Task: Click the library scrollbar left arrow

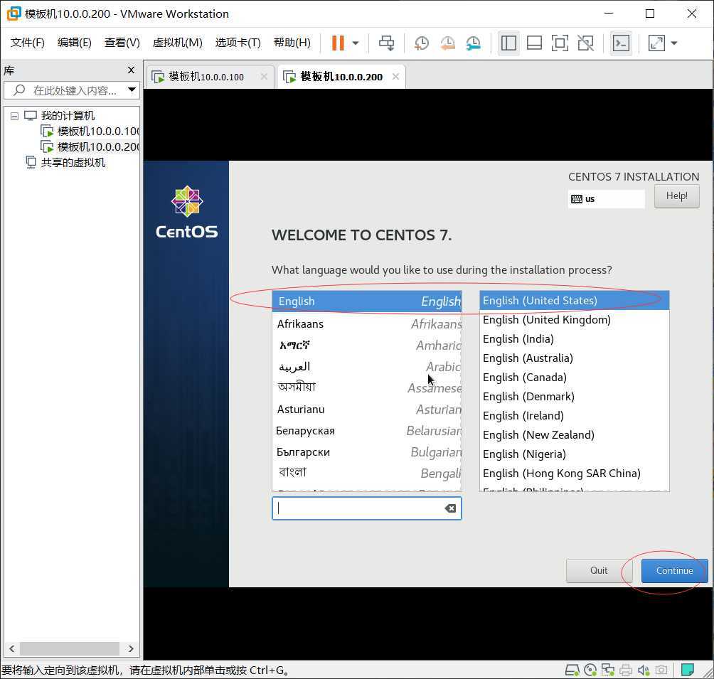Action: 12,648
